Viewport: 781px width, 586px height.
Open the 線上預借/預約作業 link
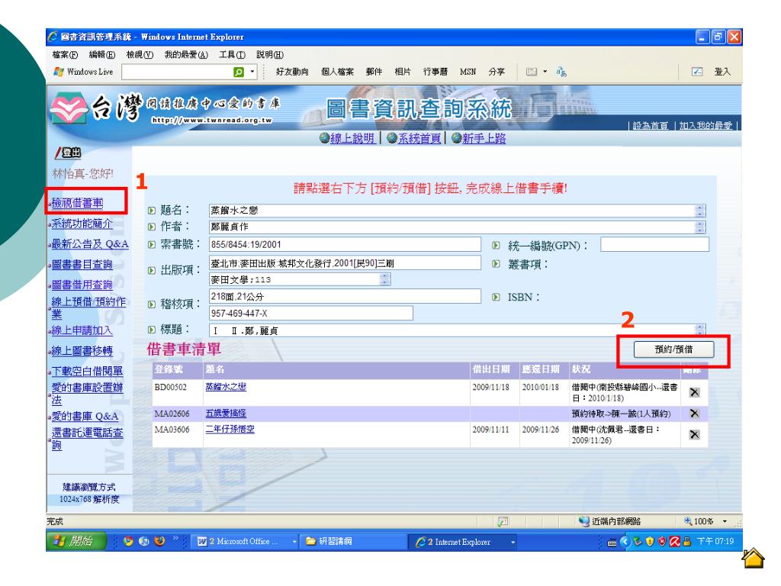click(x=88, y=308)
